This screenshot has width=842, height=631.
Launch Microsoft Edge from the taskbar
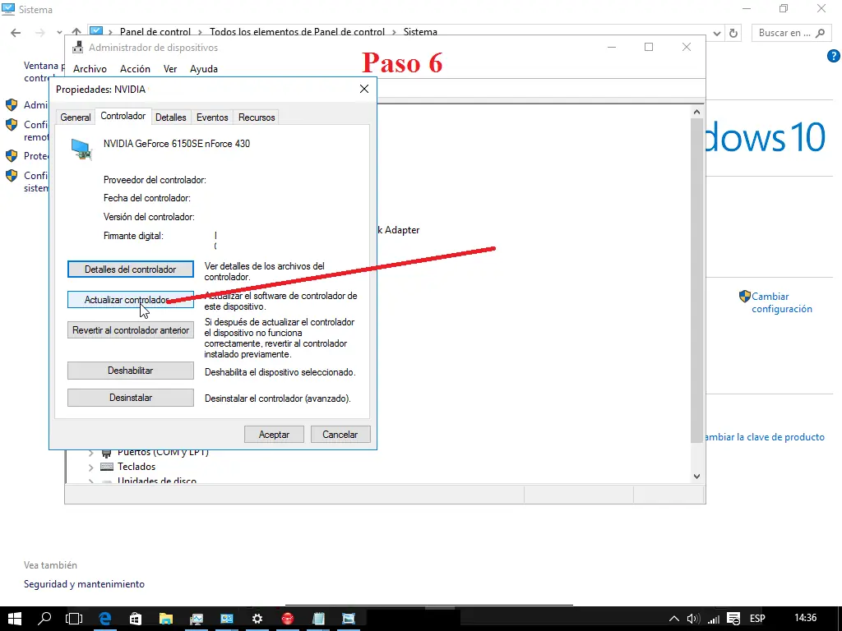point(104,619)
